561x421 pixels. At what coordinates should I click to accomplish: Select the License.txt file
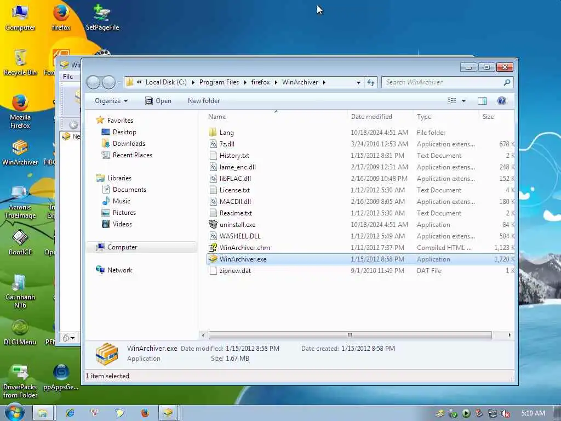tap(234, 190)
